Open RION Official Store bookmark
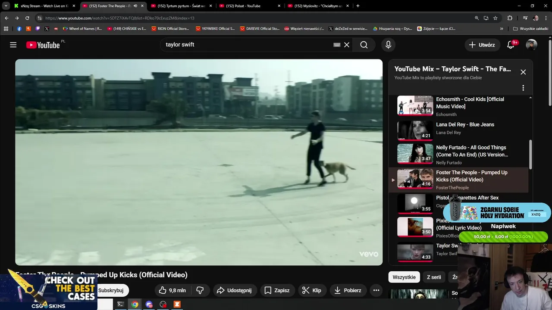The height and width of the screenshot is (310, 552). (170, 29)
